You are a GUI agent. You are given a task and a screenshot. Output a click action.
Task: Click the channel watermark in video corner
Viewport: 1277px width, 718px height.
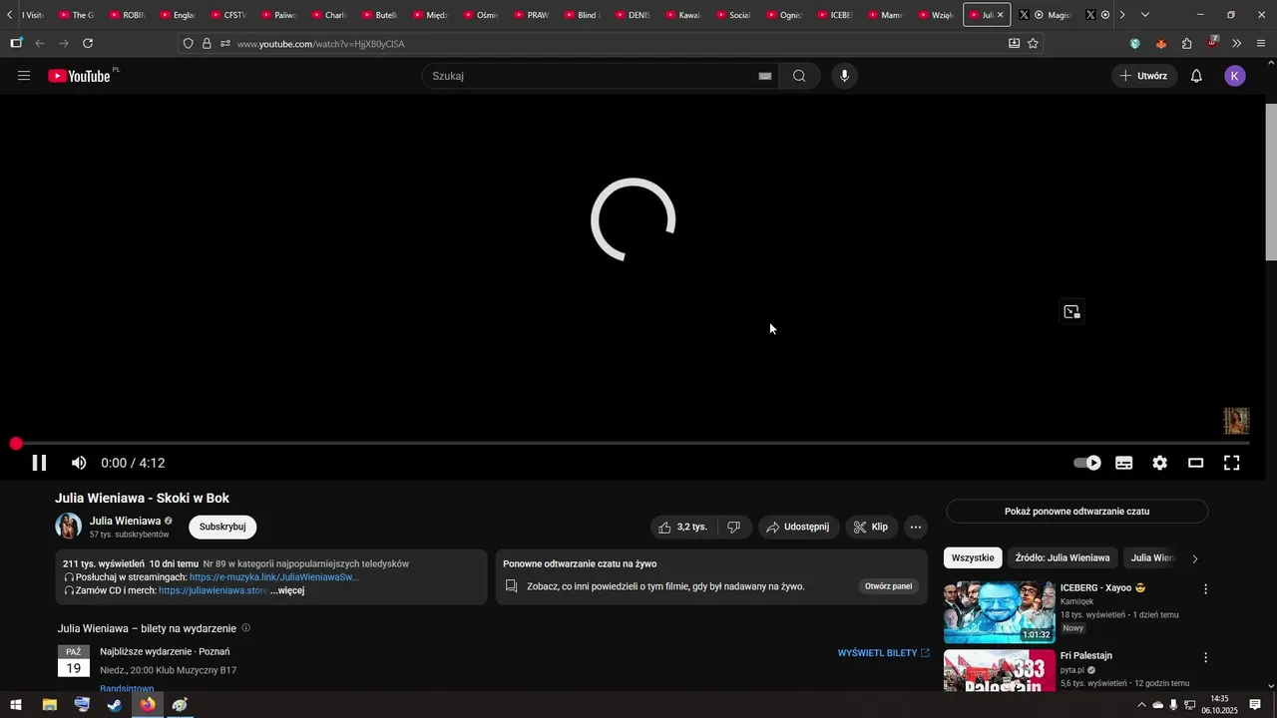(1236, 421)
